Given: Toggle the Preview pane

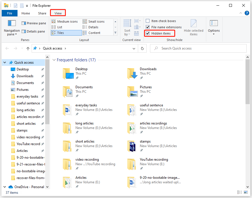Looking at the screenshot, I should [x=34, y=23].
